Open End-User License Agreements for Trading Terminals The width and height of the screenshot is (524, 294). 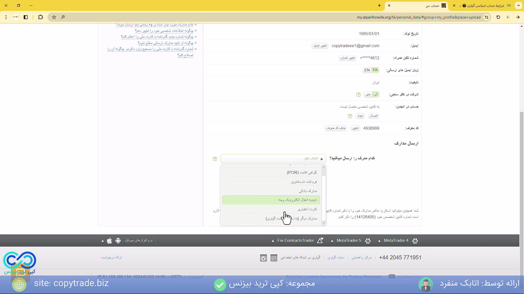click(333, 277)
